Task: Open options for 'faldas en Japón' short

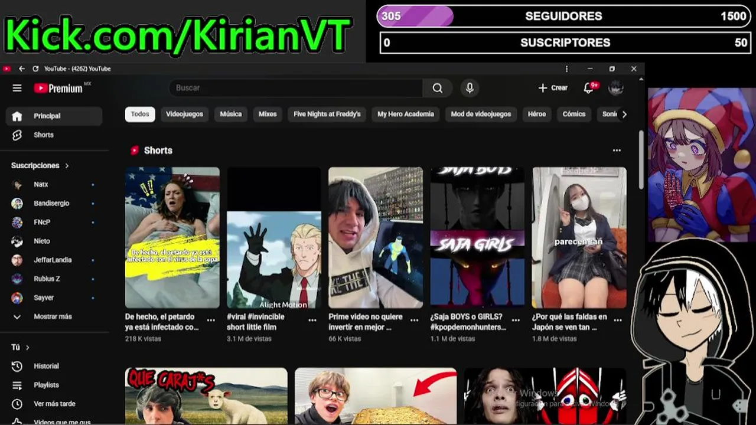Action: coord(618,320)
